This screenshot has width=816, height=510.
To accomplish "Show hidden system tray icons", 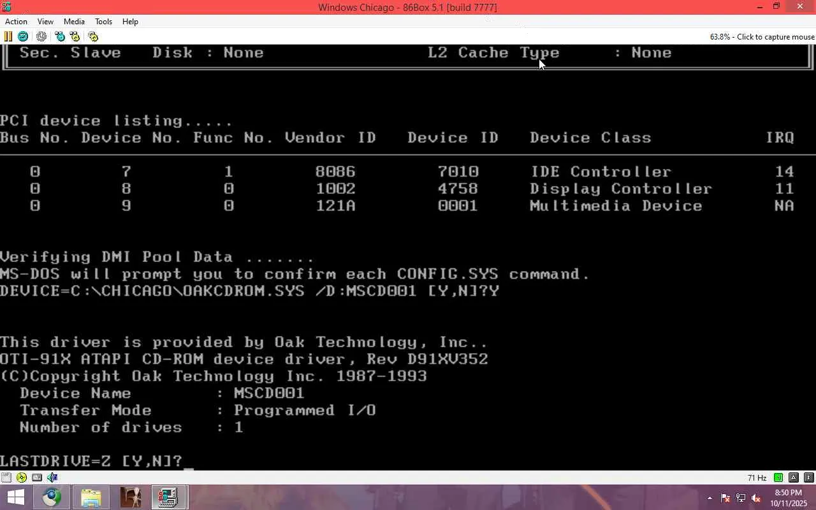I will (x=710, y=498).
